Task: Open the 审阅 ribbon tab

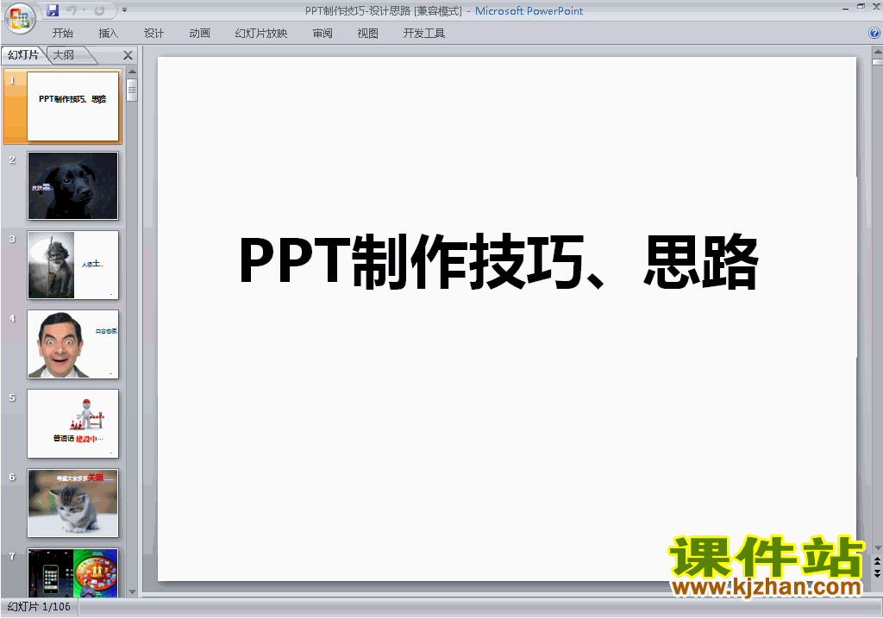Action: tap(323, 34)
